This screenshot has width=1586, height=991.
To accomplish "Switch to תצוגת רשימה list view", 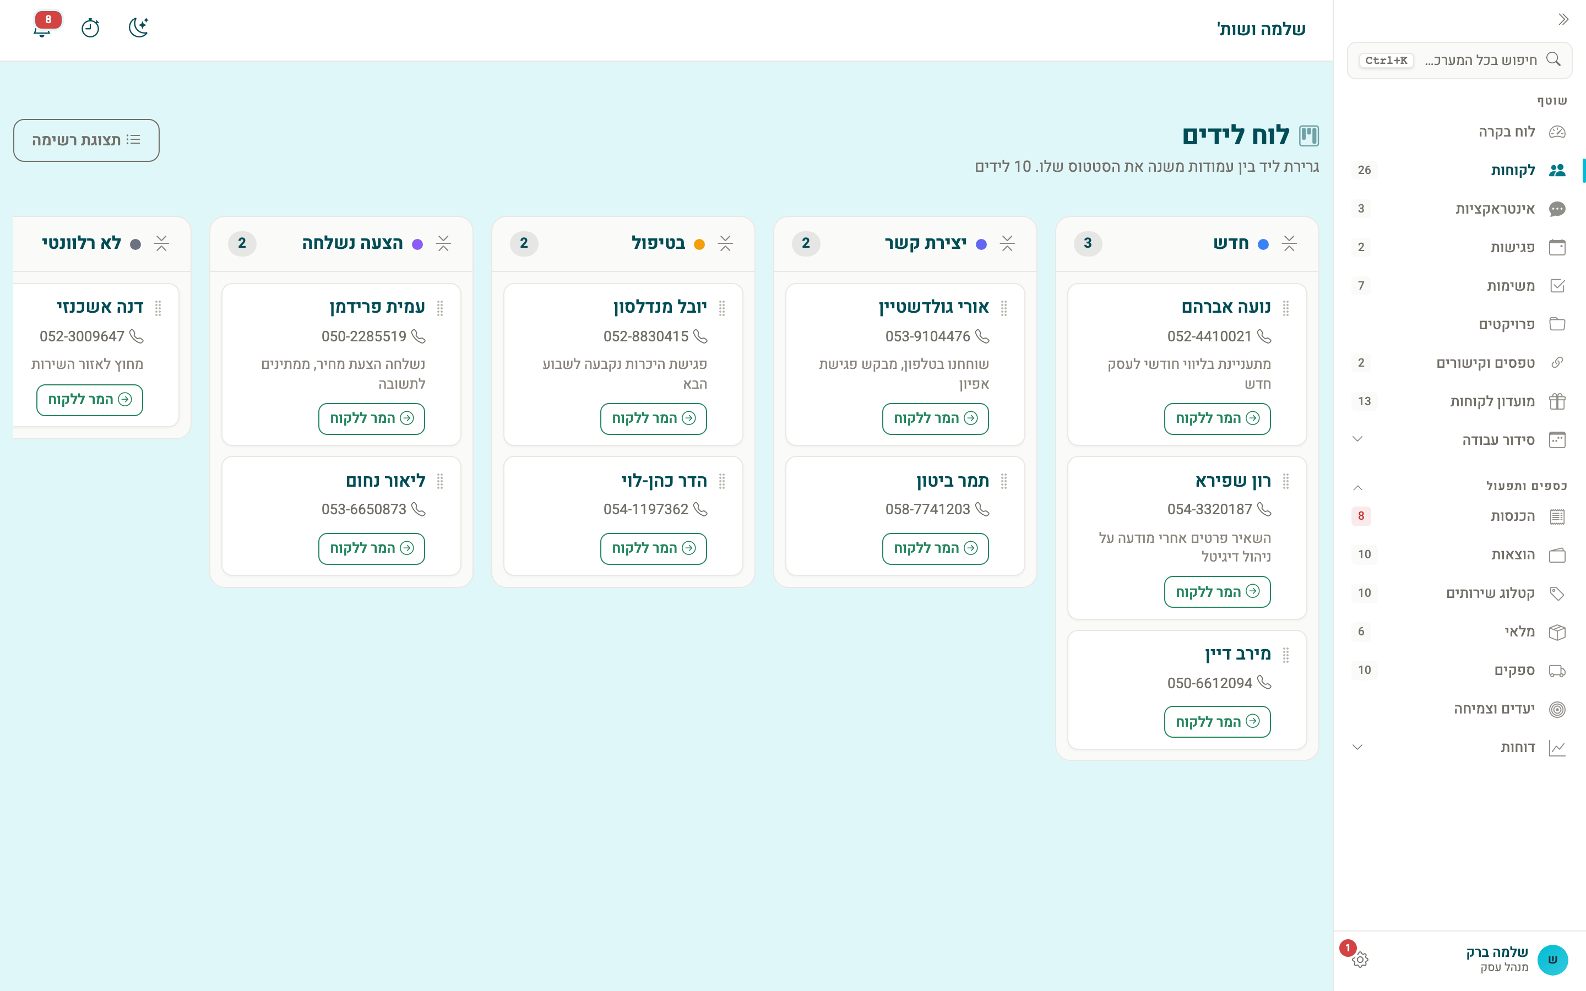I will pos(86,140).
